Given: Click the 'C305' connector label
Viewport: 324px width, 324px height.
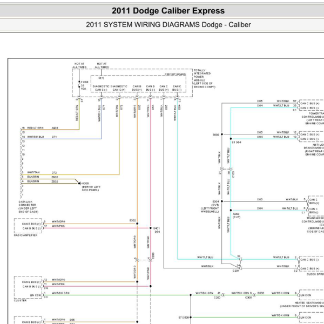Looking at the screenshot, I should point(248,298).
